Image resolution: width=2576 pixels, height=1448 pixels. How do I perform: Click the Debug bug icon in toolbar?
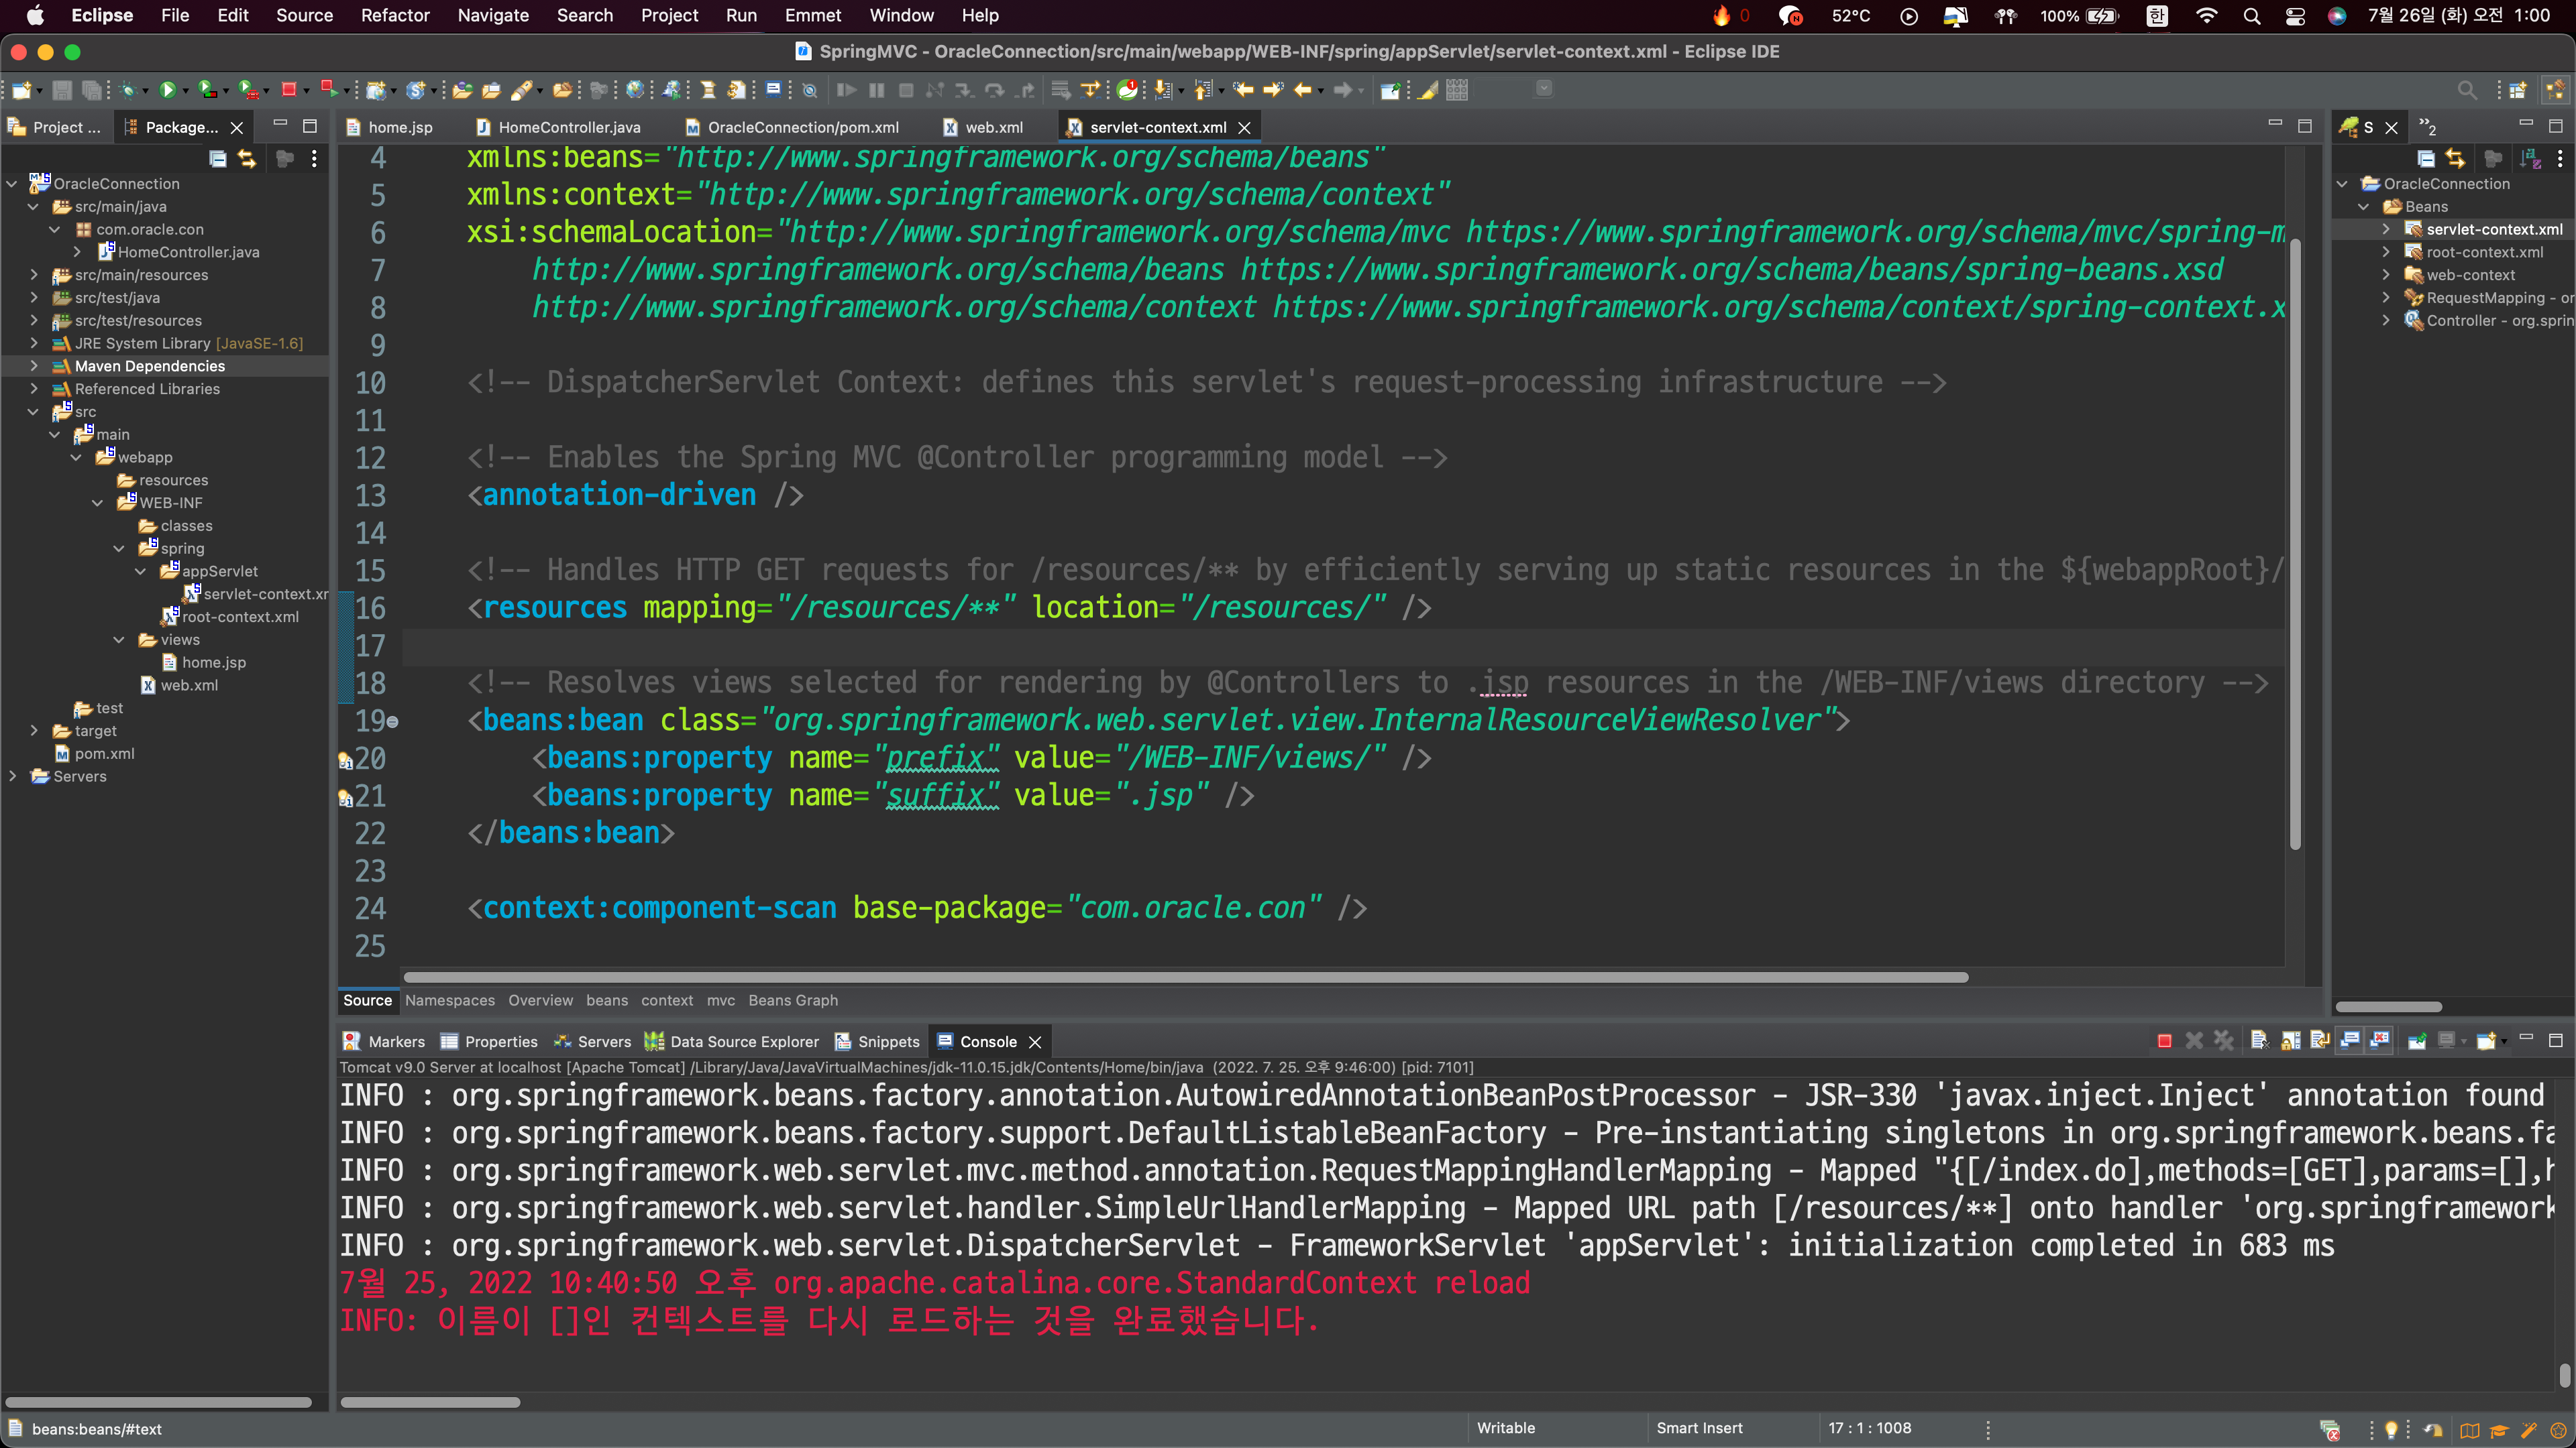coord(128,90)
